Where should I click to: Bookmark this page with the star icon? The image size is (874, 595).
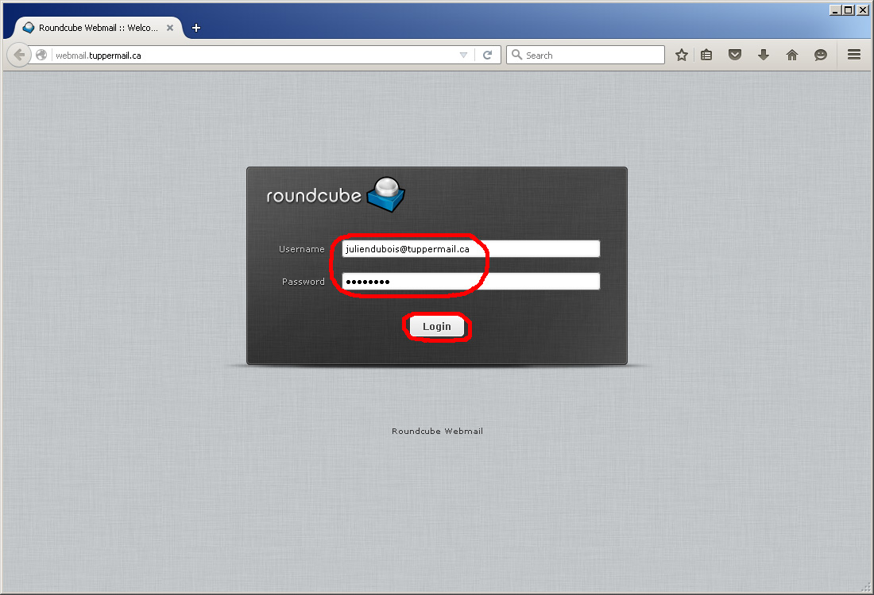[x=681, y=56]
